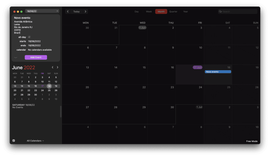Toggle the all-day checkbox
270x157 pixels.
(29, 37)
